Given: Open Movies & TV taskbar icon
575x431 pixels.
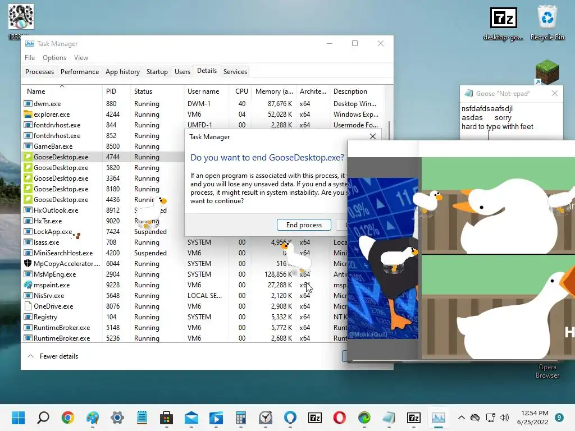Looking at the screenshot, I should tap(216, 418).
